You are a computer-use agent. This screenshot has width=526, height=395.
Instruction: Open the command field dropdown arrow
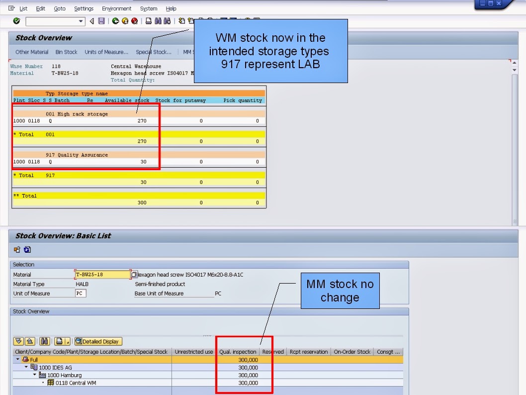tap(81, 21)
